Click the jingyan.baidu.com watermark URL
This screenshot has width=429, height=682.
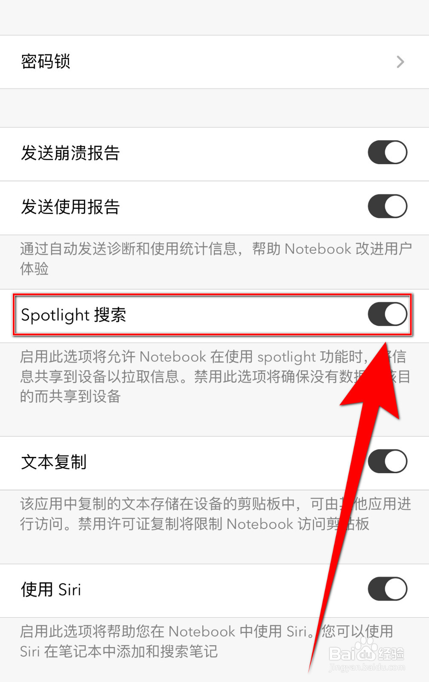[x=367, y=667]
